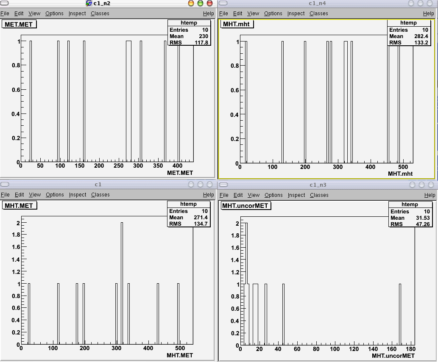
Task: Click the MHT.MET x-axis label
Action: 180,355
